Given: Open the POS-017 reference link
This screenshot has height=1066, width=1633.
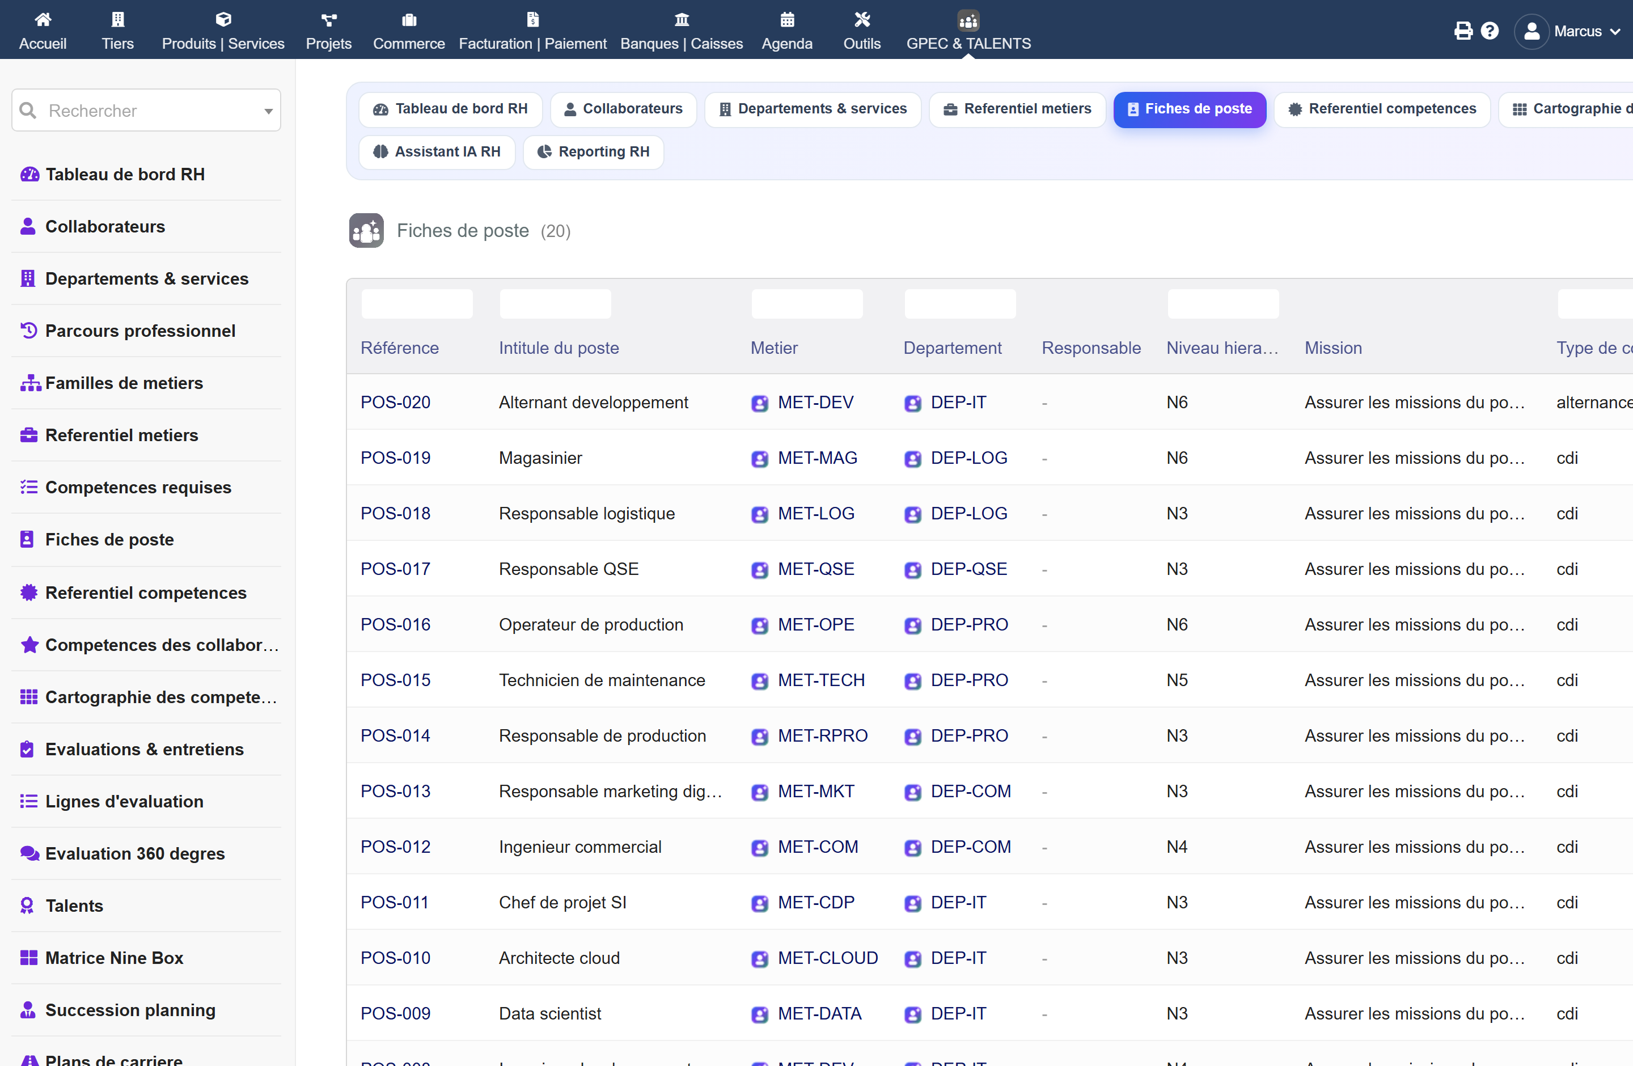Looking at the screenshot, I should pyautogui.click(x=396, y=569).
